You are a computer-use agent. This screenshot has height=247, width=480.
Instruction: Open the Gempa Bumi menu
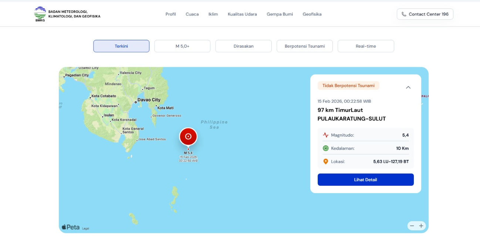(x=280, y=14)
